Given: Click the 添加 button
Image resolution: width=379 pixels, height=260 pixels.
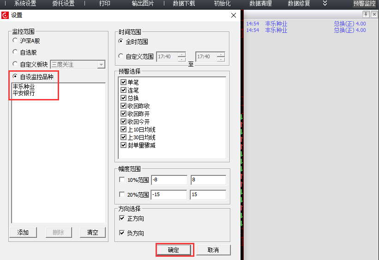Looking at the screenshot, I should [23, 232].
